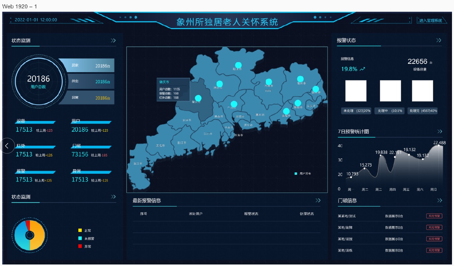Expand the 7日报警统计图 panel chevrons
Viewport: 454px width, 266px height.
pyautogui.click(x=440, y=132)
